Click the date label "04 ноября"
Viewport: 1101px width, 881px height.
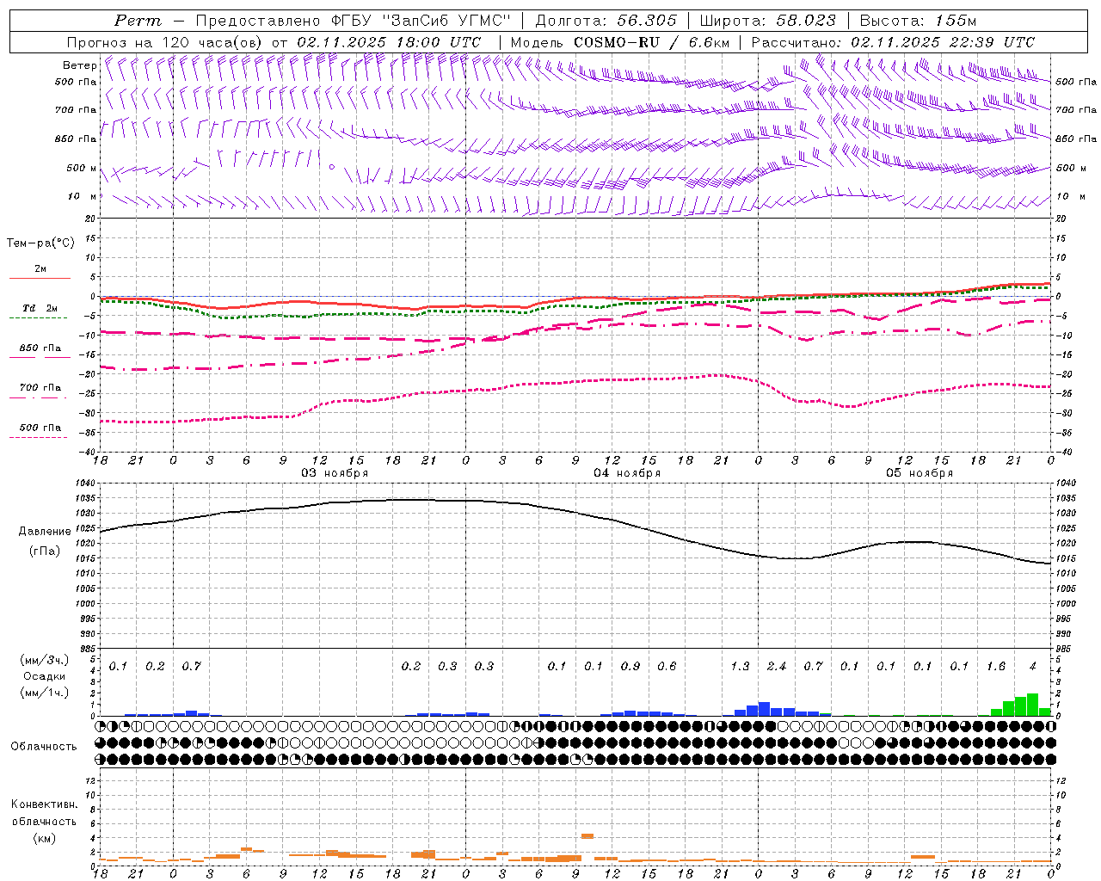tap(627, 473)
